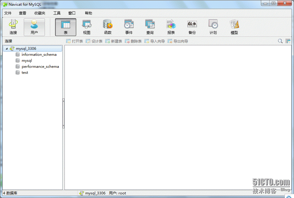Open the 帮助 (Help) menu
The height and width of the screenshot is (198, 294).
(89, 13)
